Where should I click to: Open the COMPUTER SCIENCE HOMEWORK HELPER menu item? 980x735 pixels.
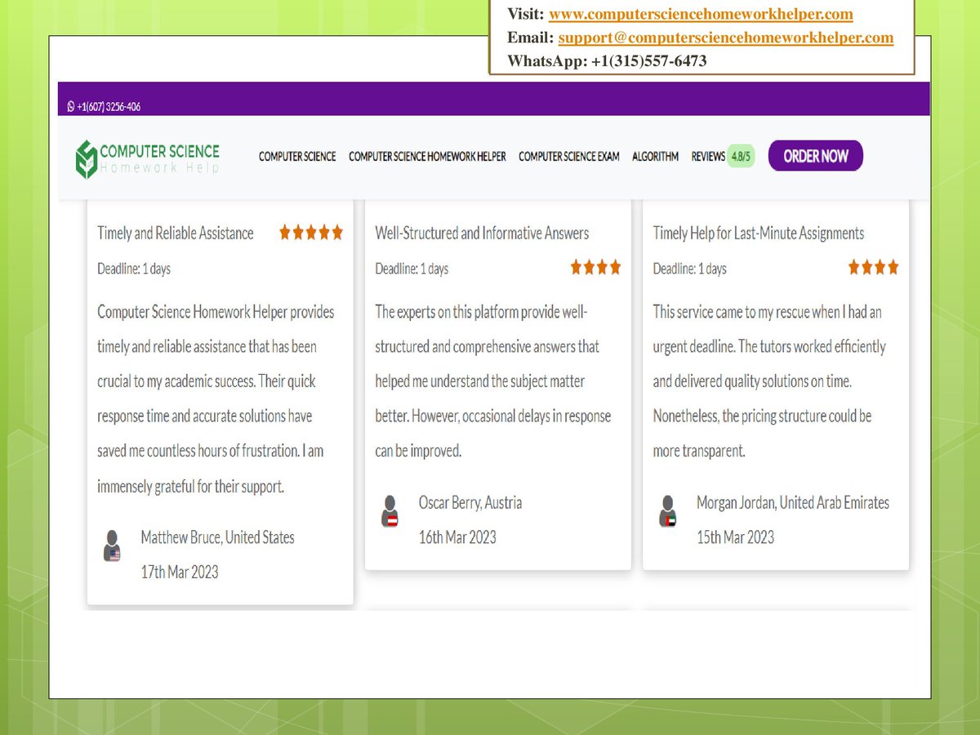[427, 157]
